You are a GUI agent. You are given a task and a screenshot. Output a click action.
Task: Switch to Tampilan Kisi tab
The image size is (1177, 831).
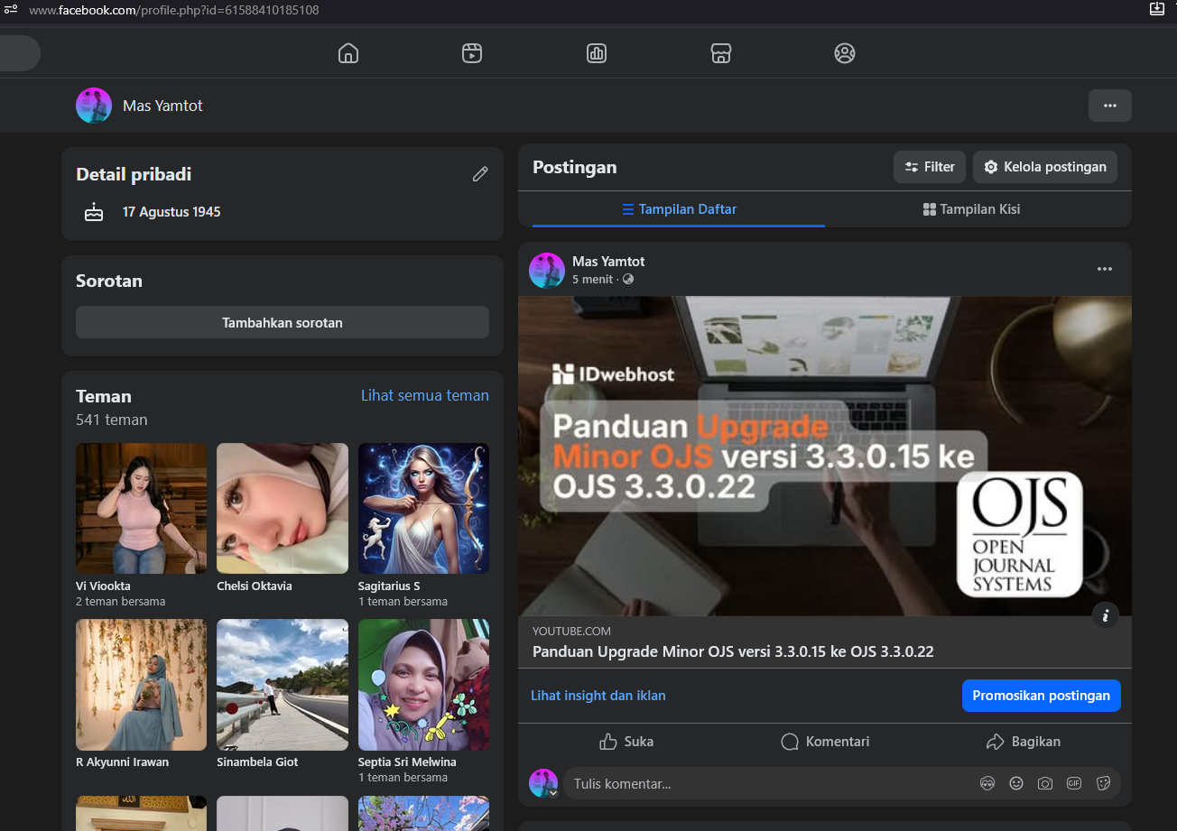972,209
